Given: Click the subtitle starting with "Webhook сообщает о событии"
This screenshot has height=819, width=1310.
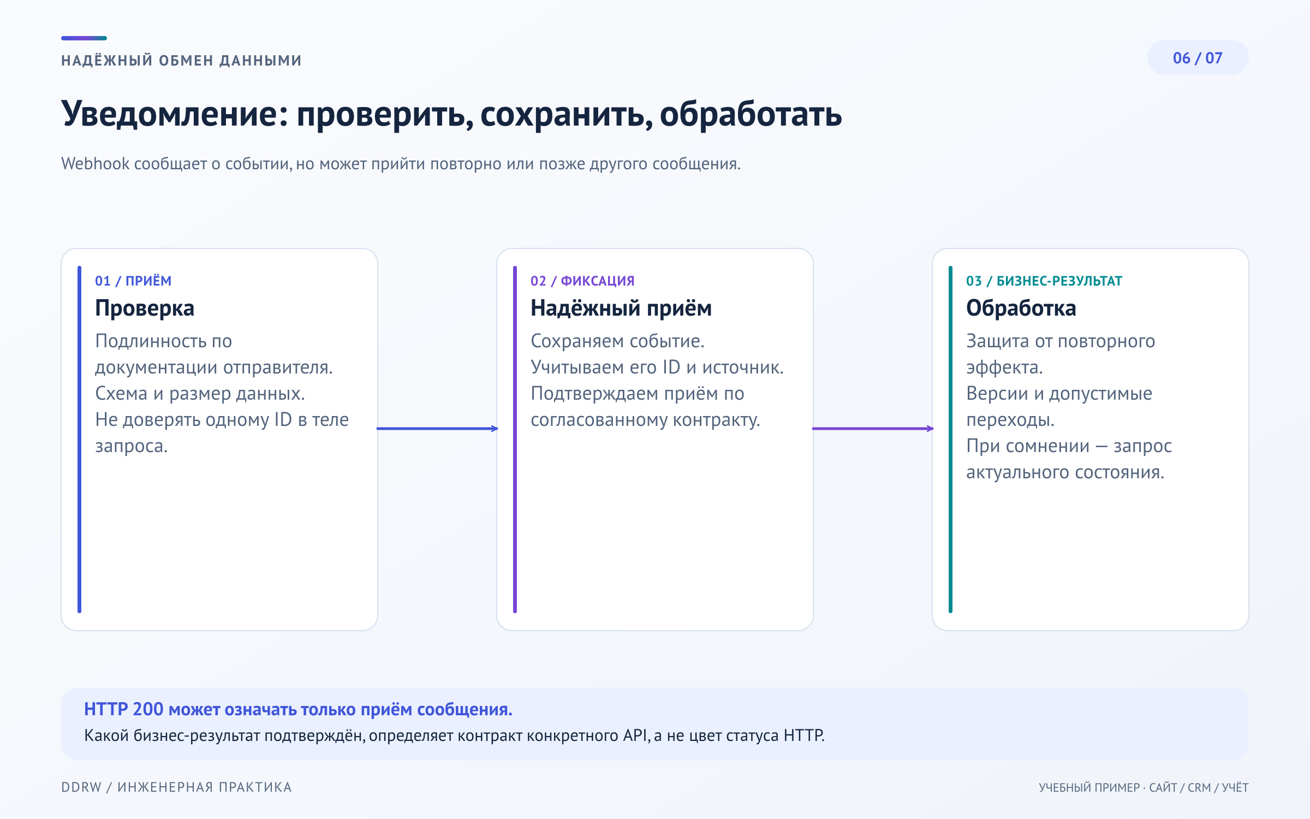Looking at the screenshot, I should point(401,164).
